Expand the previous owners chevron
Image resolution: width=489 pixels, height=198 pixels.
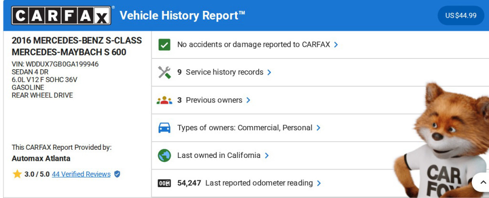click(x=248, y=100)
